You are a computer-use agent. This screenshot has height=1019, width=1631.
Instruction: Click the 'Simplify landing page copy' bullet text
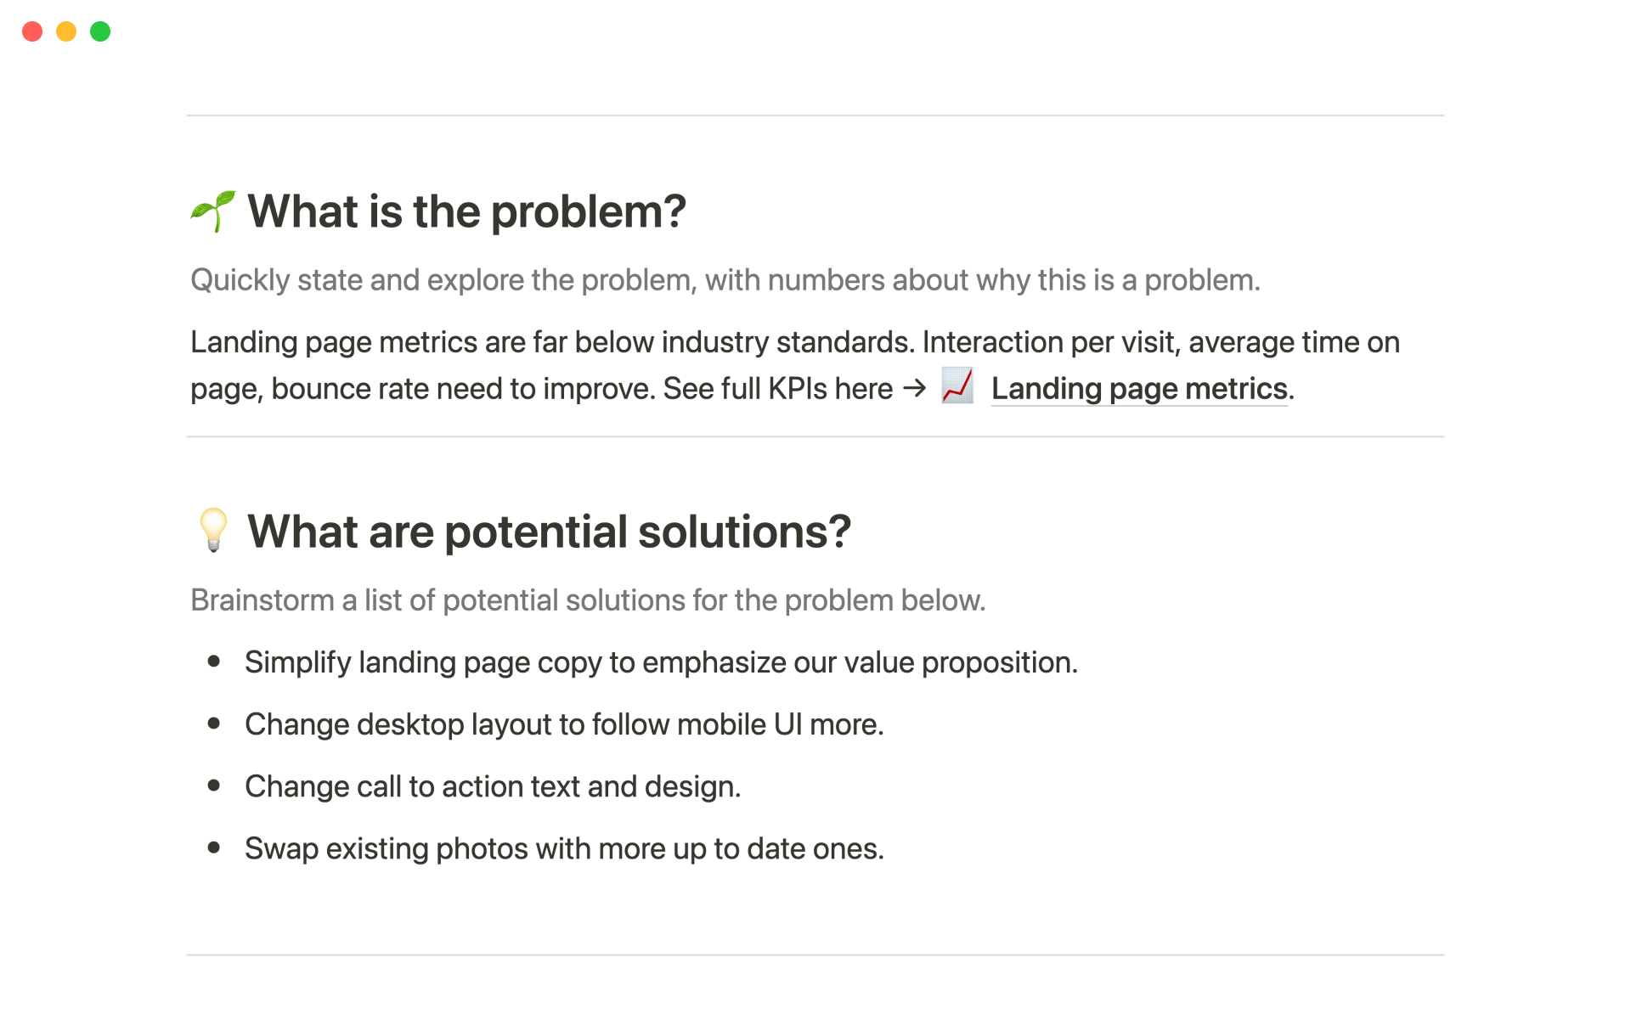661,662
